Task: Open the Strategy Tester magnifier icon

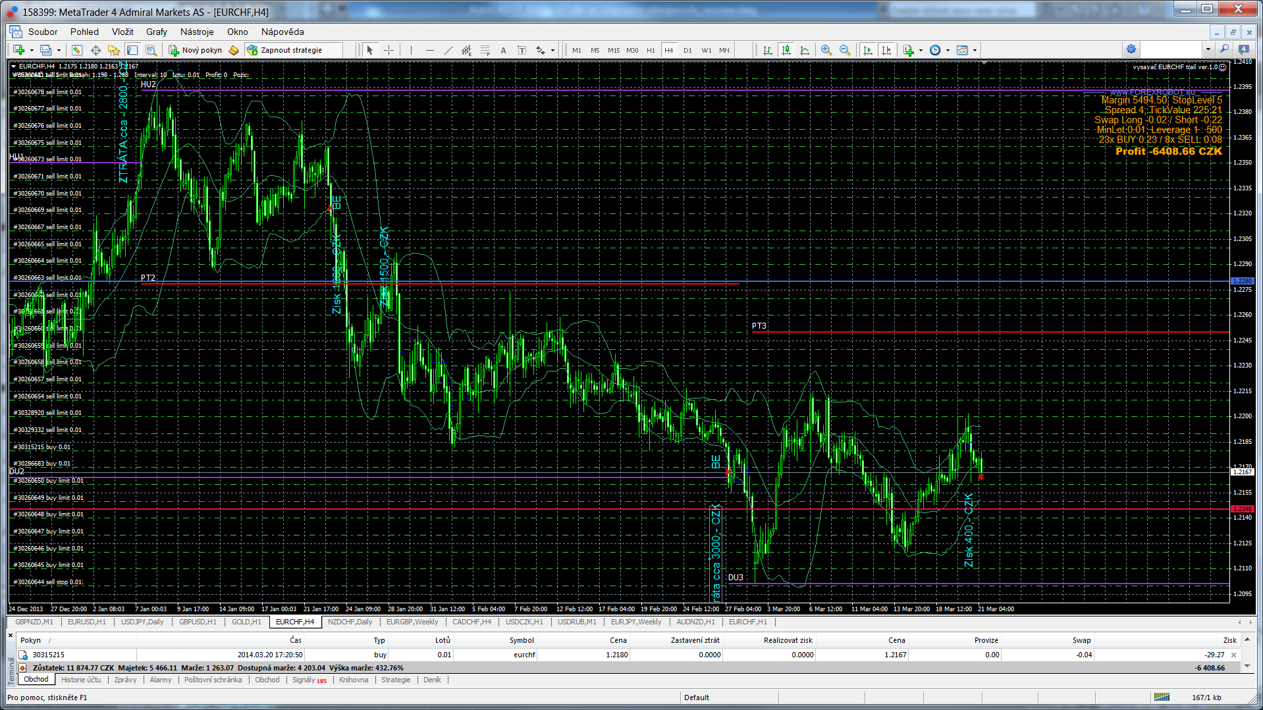Action: (151, 50)
